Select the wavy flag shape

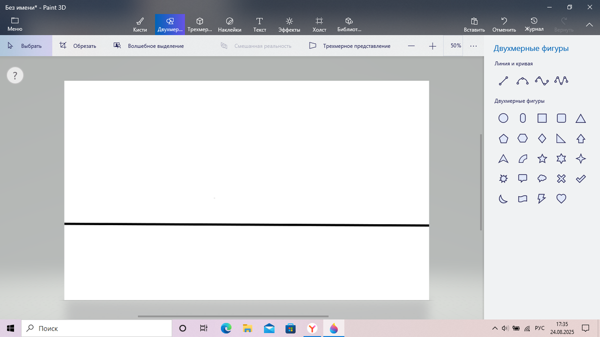pos(523,199)
